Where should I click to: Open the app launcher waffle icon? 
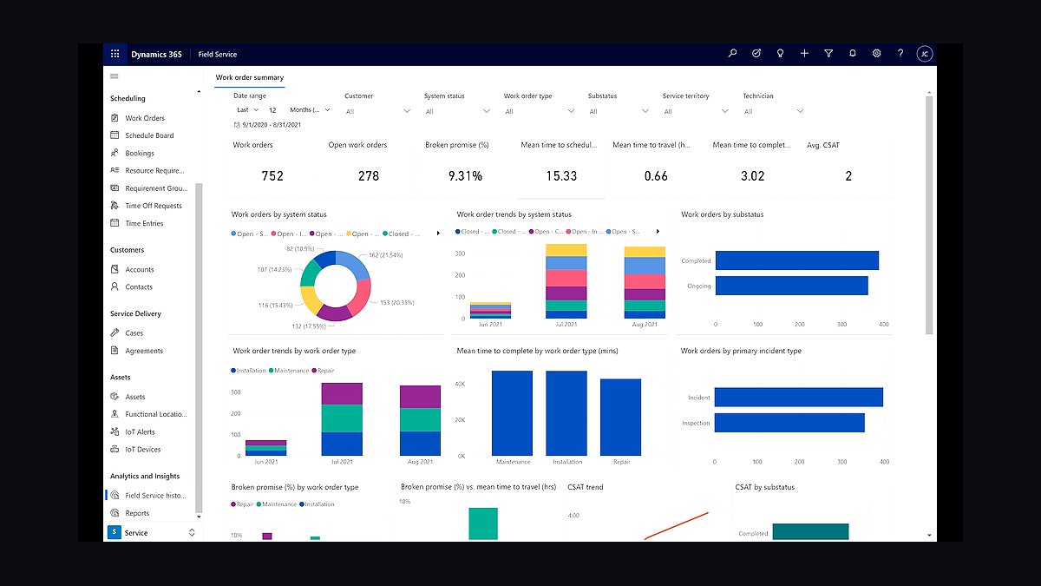pyautogui.click(x=115, y=54)
